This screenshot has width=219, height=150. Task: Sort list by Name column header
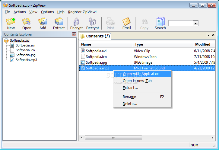point(106,44)
